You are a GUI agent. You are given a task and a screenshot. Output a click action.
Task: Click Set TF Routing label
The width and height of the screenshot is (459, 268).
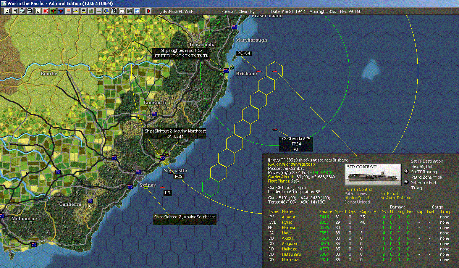click(x=424, y=172)
